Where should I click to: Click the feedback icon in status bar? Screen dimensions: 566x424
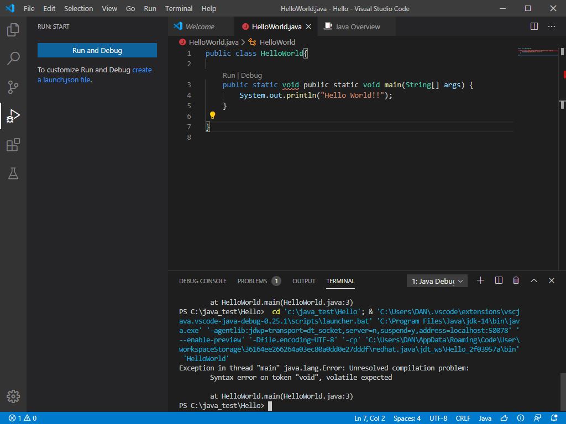click(537, 418)
